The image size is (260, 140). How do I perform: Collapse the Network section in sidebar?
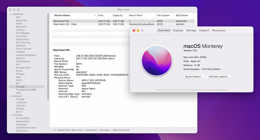point(11,96)
